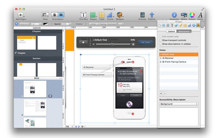The width and height of the screenshot is (222, 138).
Task: Select Floating object placement
Action: click(103, 24)
